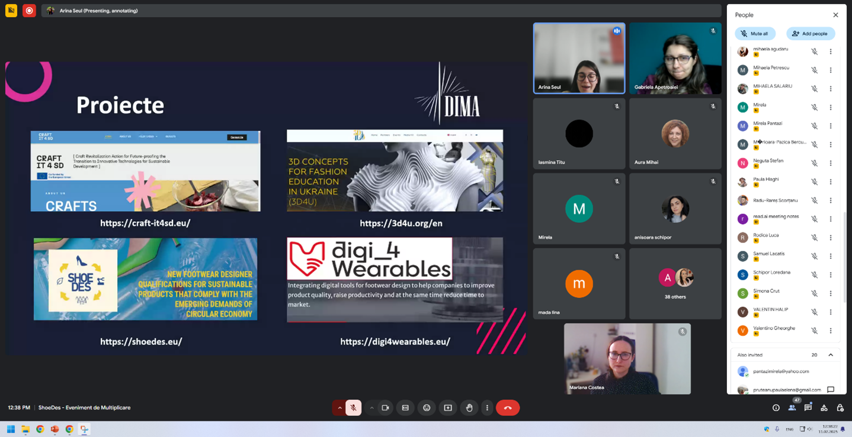Click the ShoeDes - Eveniment de Multiplicare meeting title

point(84,407)
